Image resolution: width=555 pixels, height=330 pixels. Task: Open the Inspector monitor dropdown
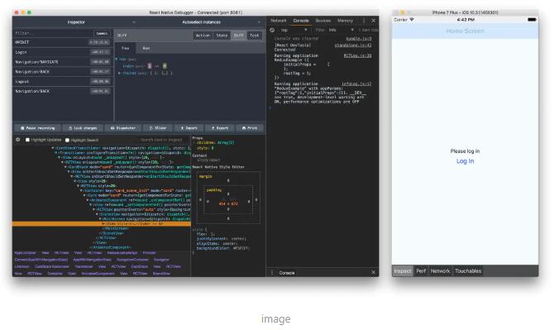(x=134, y=22)
